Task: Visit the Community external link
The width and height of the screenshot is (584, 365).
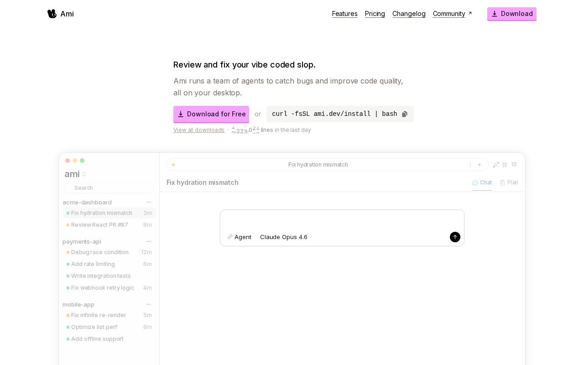Action: click(453, 14)
